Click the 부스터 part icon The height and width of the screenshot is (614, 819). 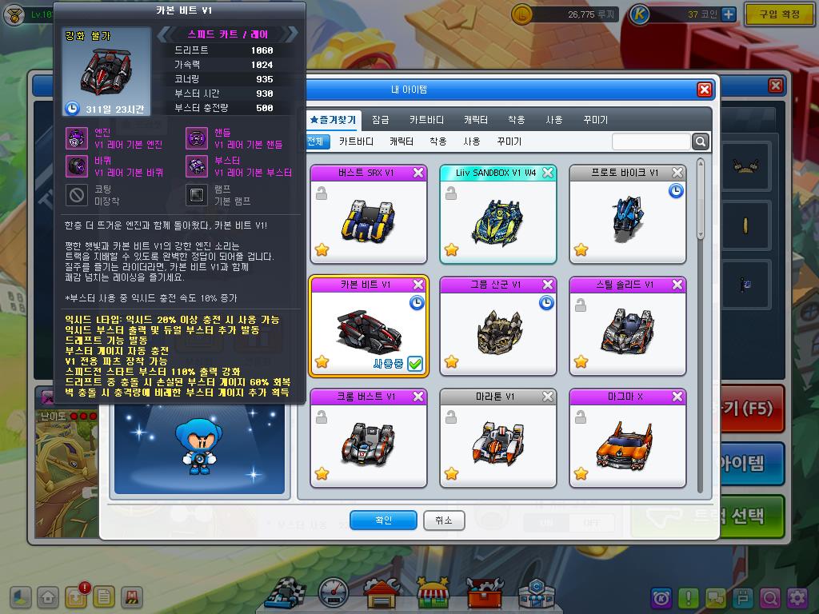(x=197, y=166)
